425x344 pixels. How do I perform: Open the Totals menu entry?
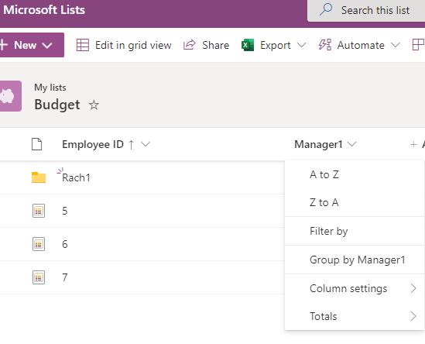click(355, 316)
